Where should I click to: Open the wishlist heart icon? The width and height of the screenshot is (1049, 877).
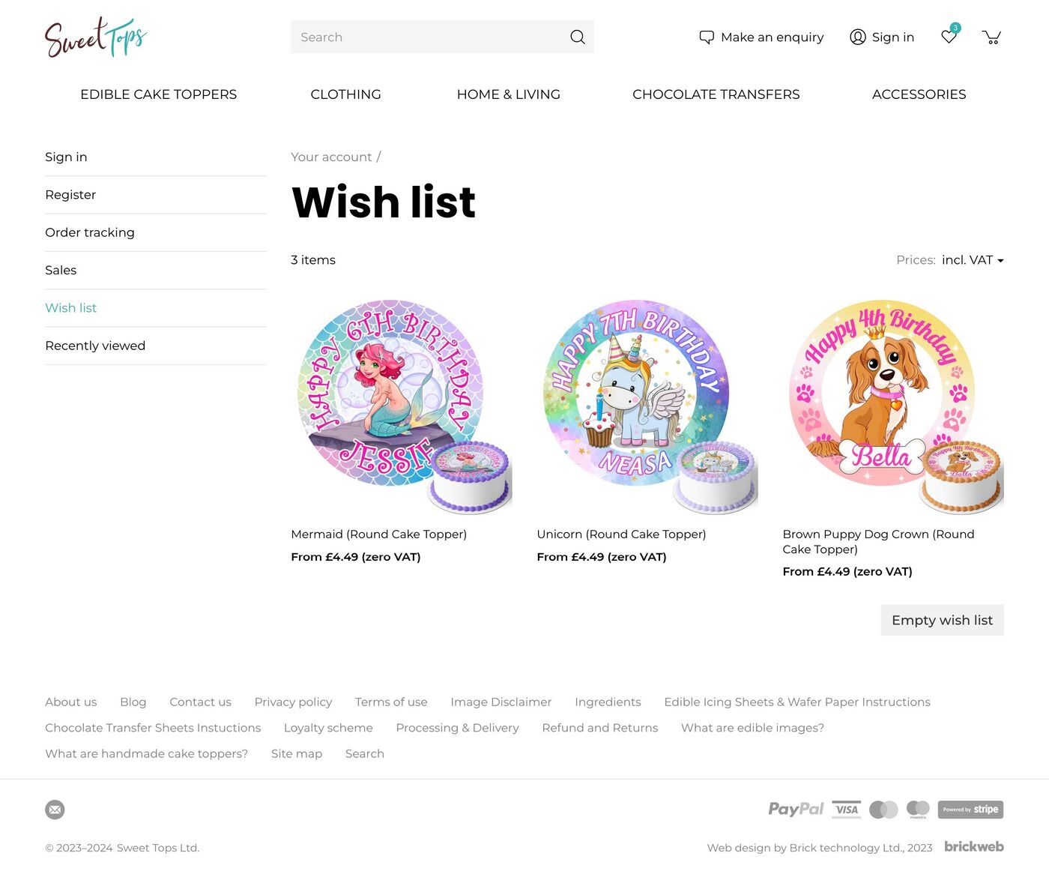pyautogui.click(x=949, y=37)
